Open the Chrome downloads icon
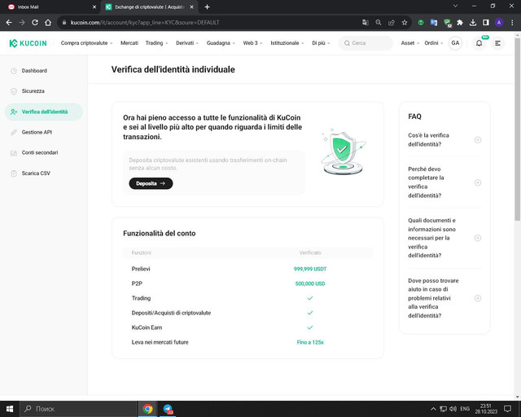This screenshot has width=521, height=417. click(473, 23)
